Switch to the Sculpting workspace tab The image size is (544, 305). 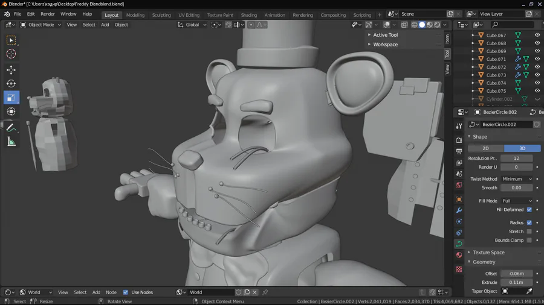(161, 15)
